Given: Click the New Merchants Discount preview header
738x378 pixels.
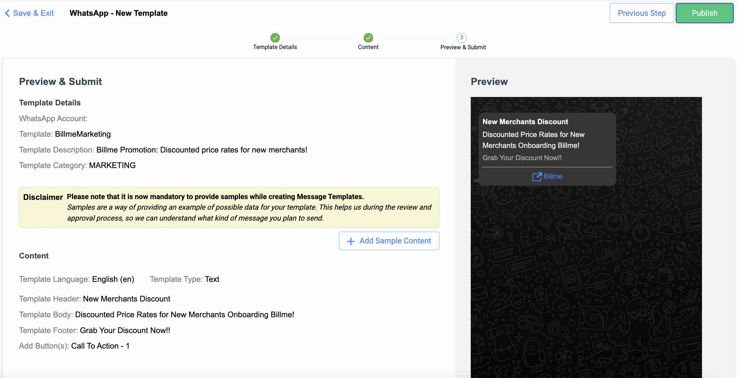Looking at the screenshot, I should coord(525,122).
